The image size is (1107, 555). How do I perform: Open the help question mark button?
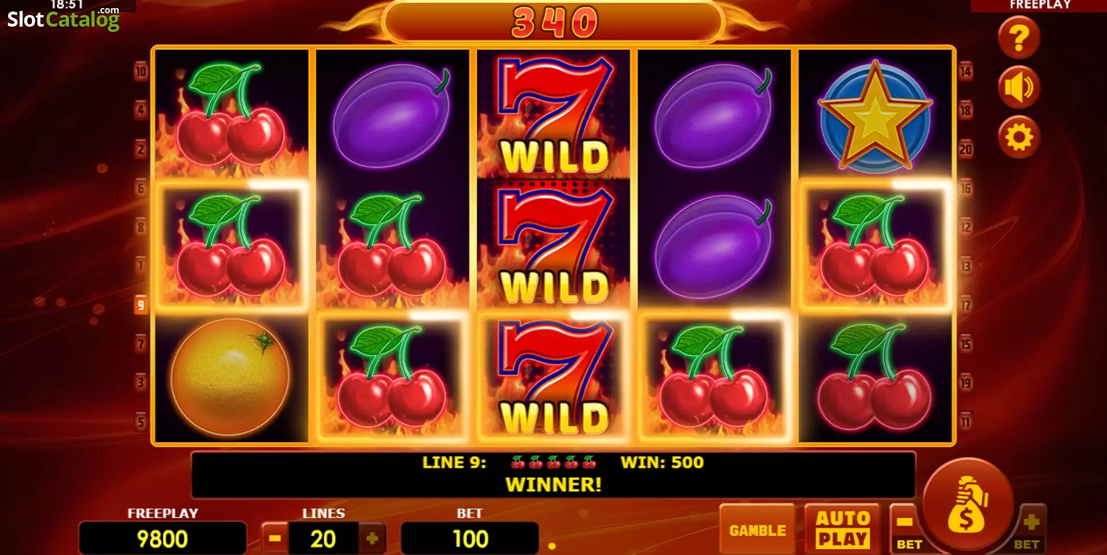1018,38
